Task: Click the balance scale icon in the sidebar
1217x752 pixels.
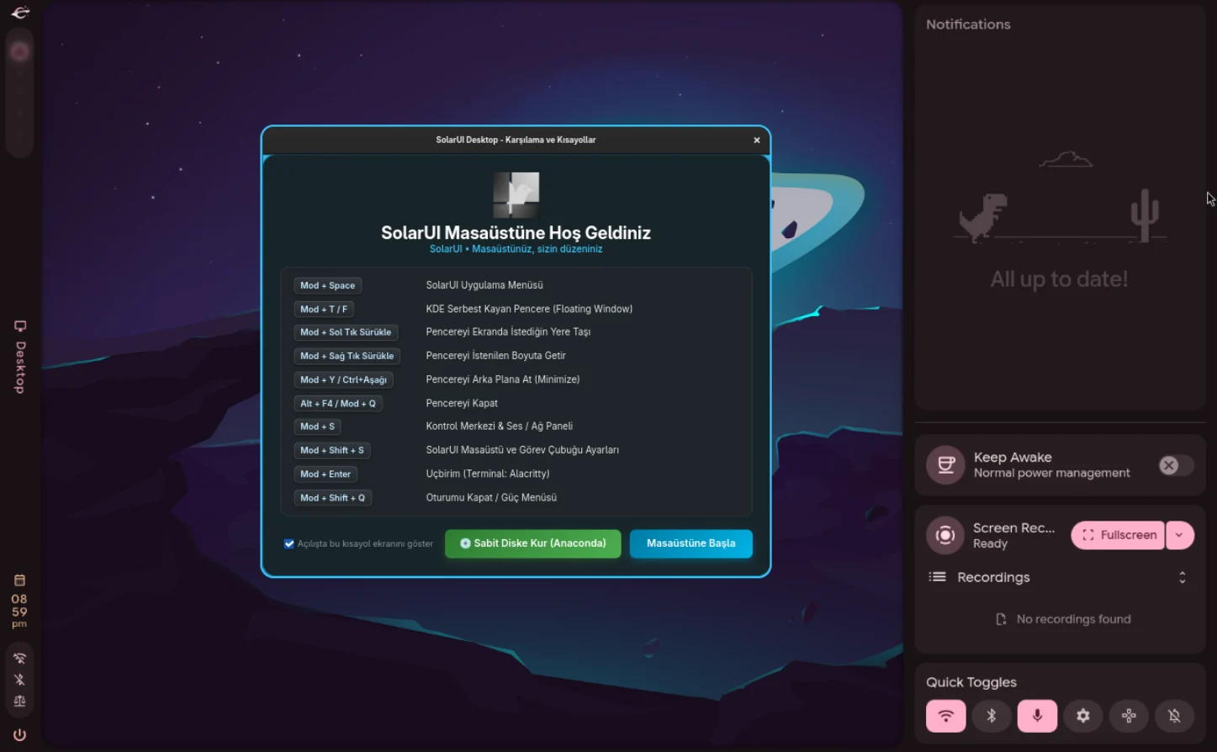Action: pos(19,702)
